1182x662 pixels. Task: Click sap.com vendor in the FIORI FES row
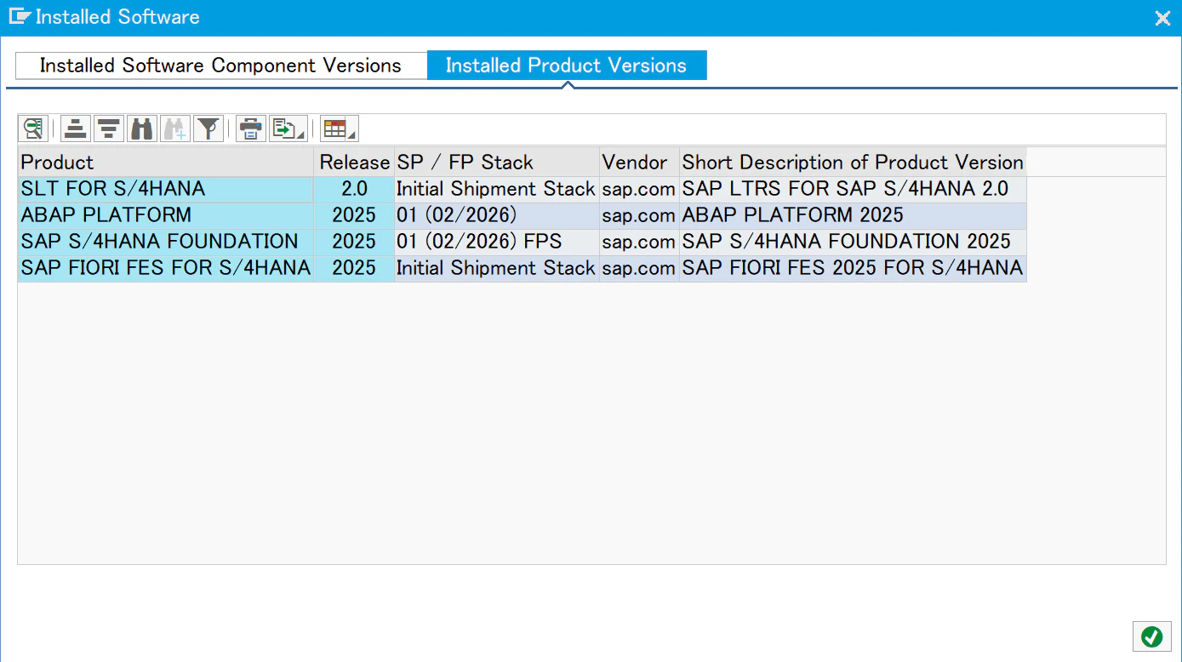pyautogui.click(x=639, y=268)
